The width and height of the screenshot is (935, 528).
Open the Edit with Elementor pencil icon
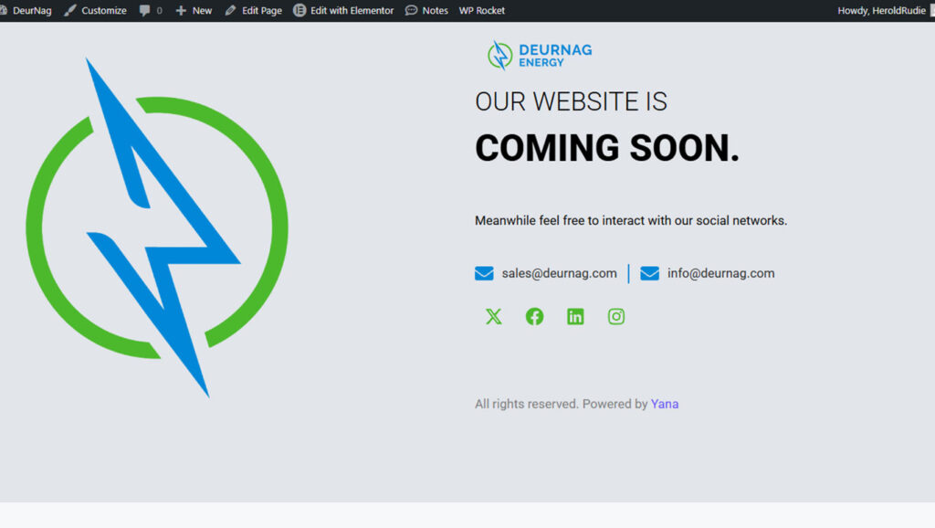299,10
